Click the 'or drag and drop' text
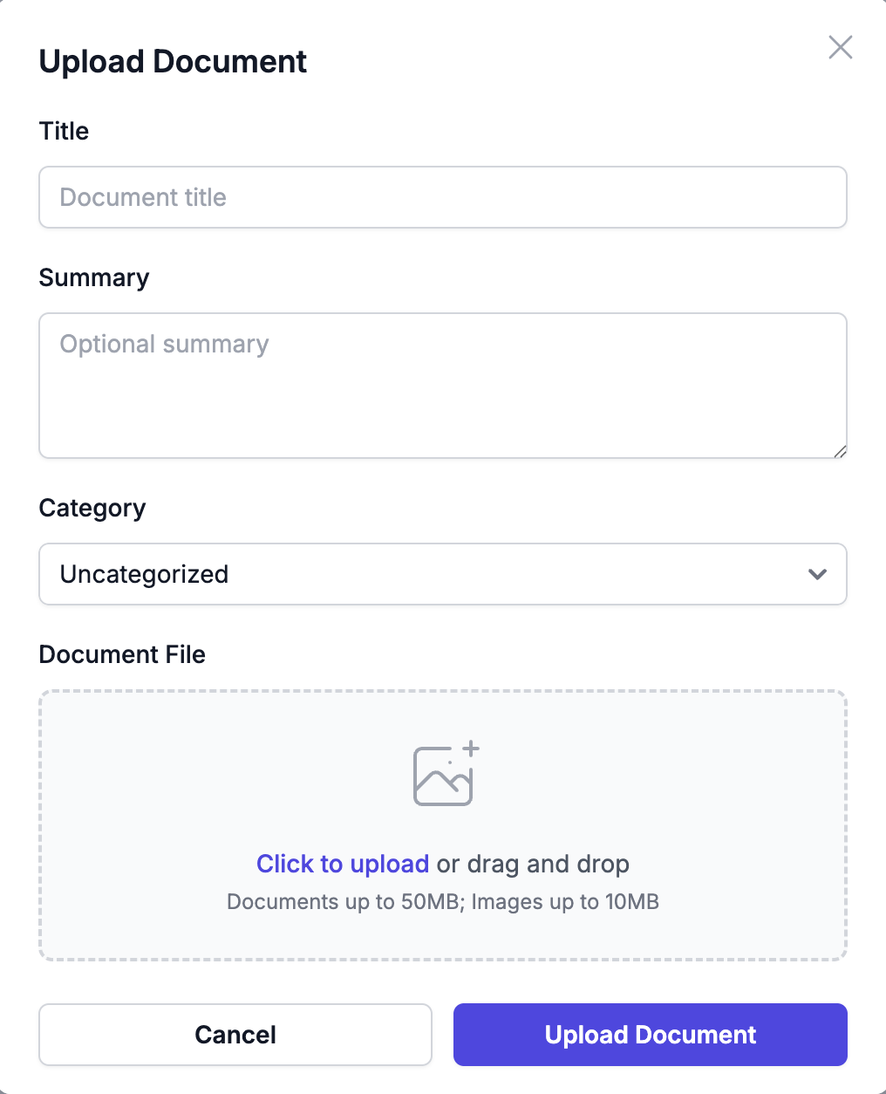This screenshot has width=886, height=1094. tap(533, 864)
